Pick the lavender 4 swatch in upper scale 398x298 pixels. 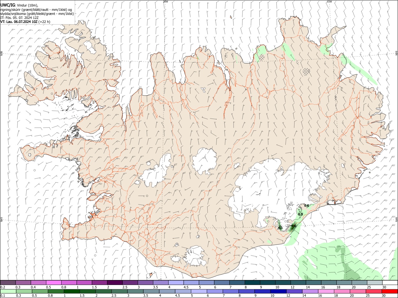click(176, 283)
